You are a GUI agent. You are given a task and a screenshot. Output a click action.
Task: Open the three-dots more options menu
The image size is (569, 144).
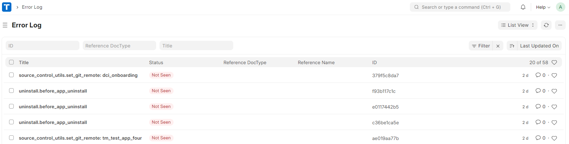560,25
